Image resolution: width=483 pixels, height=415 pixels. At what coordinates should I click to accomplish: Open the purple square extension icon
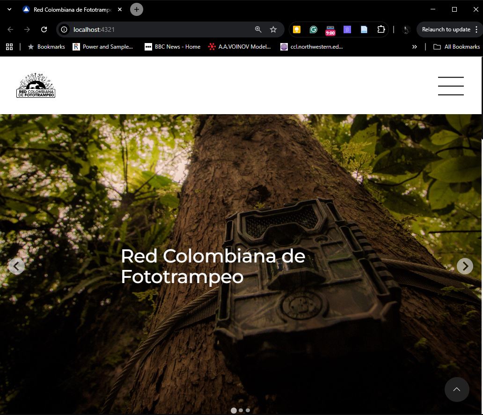tap(347, 29)
